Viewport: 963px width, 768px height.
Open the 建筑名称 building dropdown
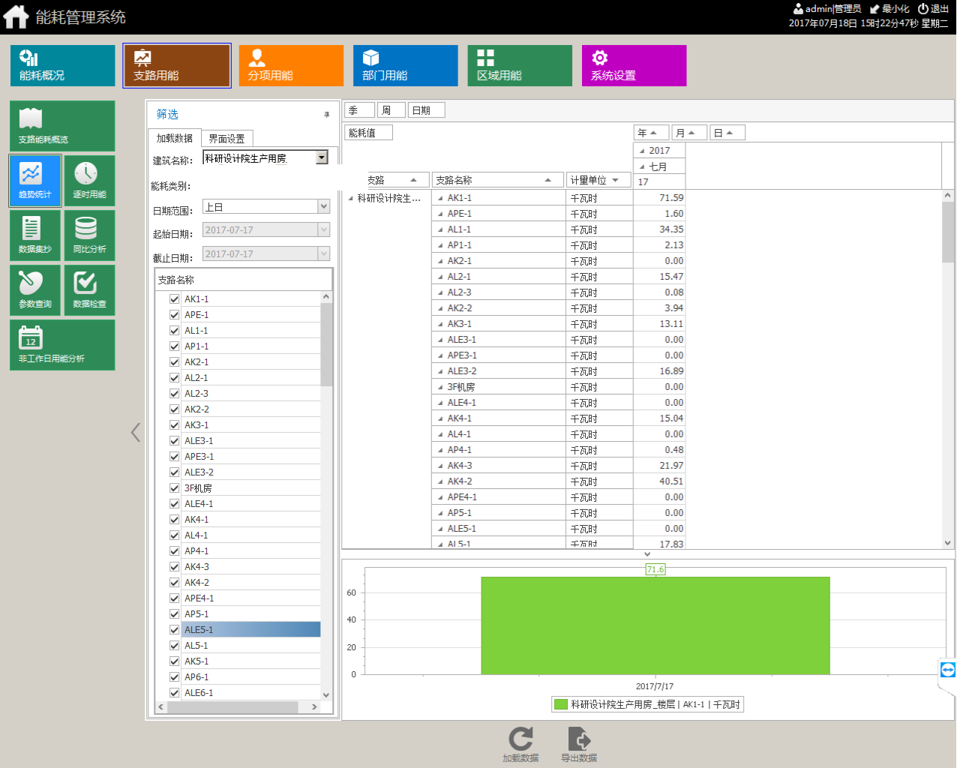(322, 157)
